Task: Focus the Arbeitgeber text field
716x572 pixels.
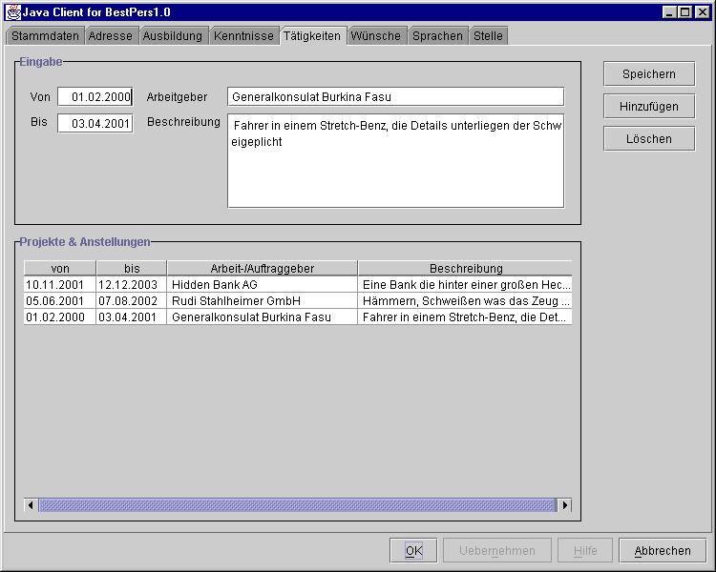Action: 395,96
